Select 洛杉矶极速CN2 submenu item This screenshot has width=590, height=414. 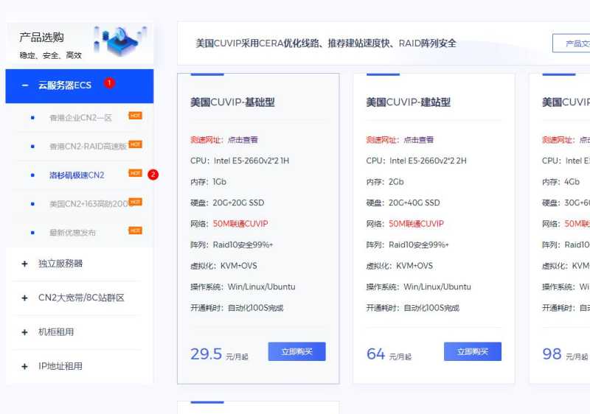tap(77, 175)
